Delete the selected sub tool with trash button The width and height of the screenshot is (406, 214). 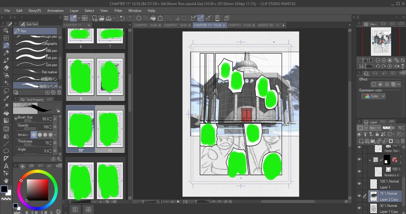pyautogui.click(x=59, y=92)
